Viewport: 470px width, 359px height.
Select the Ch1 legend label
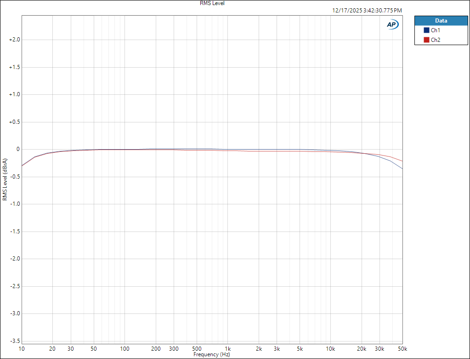pyautogui.click(x=436, y=30)
